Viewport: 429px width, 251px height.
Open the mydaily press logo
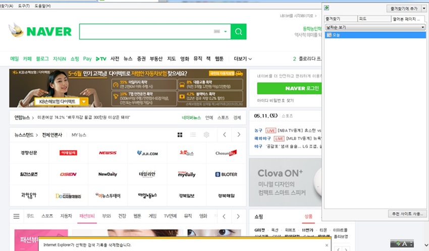(187, 174)
